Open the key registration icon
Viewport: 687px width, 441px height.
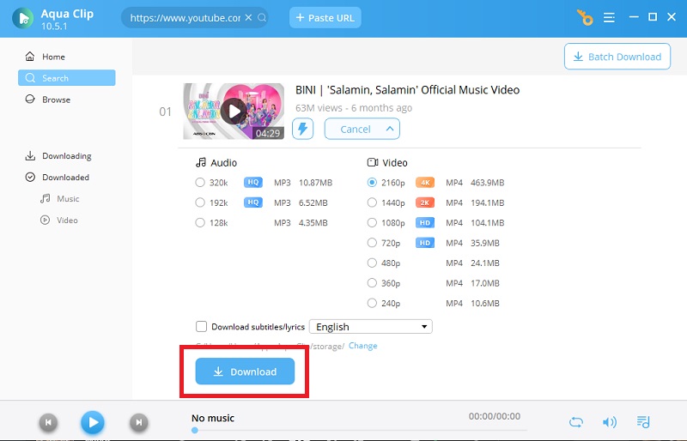pyautogui.click(x=585, y=17)
